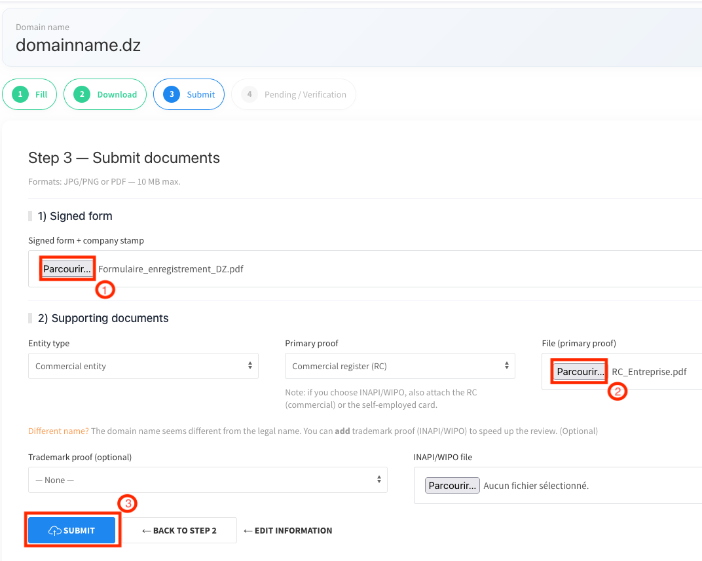
Task: Click red annotation marker 3
Action: (x=127, y=503)
